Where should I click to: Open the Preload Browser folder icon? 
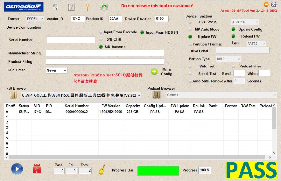pyautogui.click(x=156, y=95)
